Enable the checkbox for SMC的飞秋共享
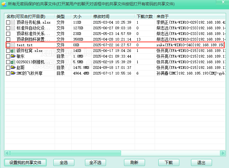Viewport: 229px width, 168px height. click(x=8, y=73)
